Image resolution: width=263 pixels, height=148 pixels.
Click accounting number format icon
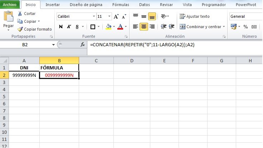point(233,27)
